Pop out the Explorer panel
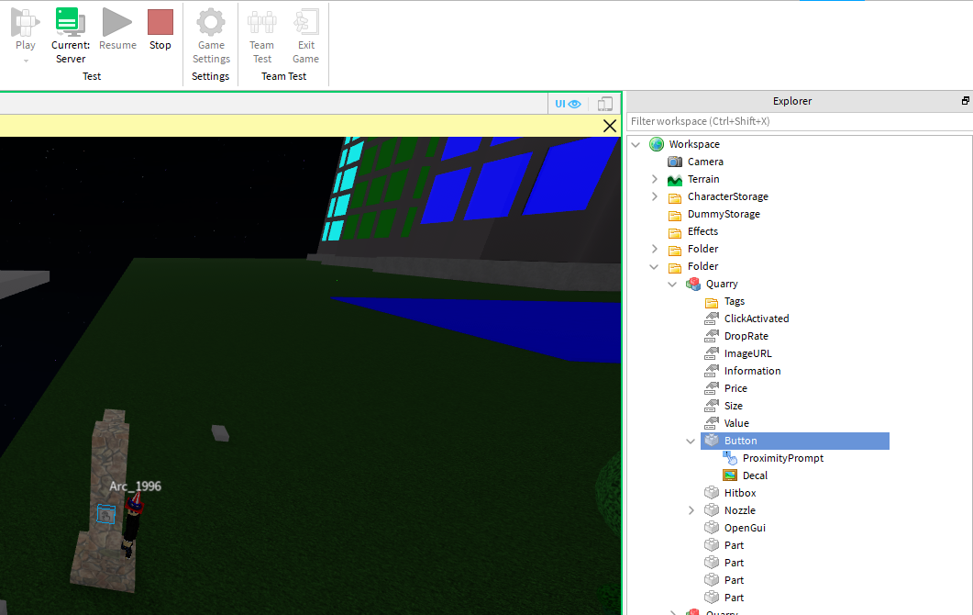Image resolution: width=973 pixels, height=615 pixels. point(965,101)
